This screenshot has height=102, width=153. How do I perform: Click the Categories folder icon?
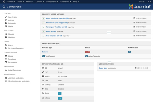pyautogui.click(x=6, y=23)
